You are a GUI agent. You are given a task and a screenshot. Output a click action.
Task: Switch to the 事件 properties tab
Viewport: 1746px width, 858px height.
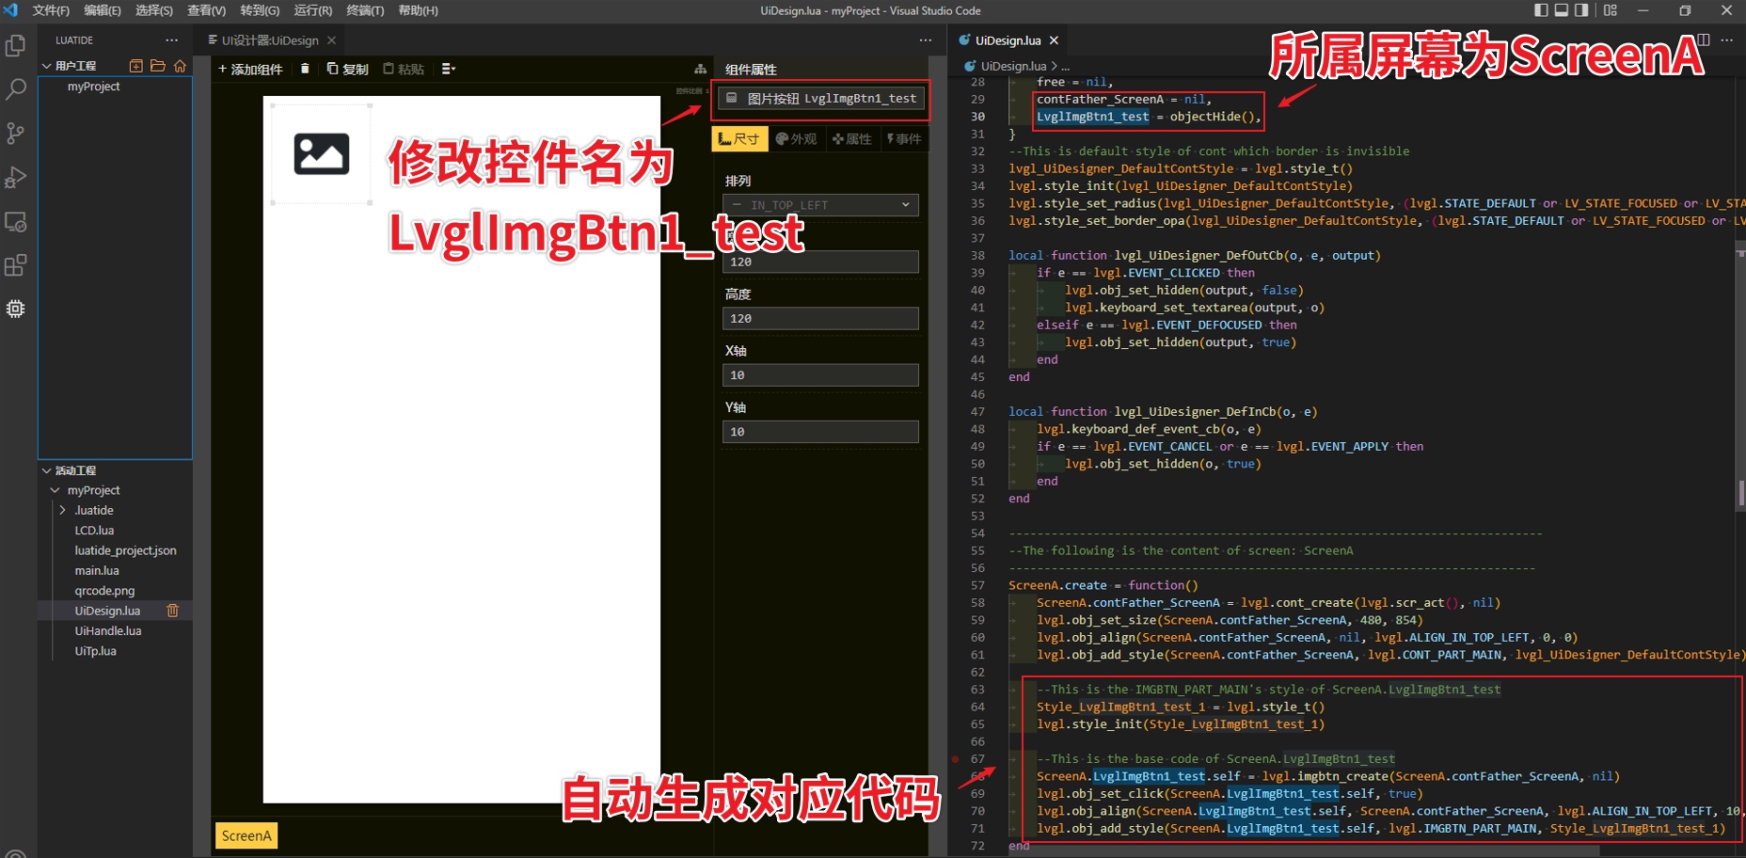tap(903, 138)
